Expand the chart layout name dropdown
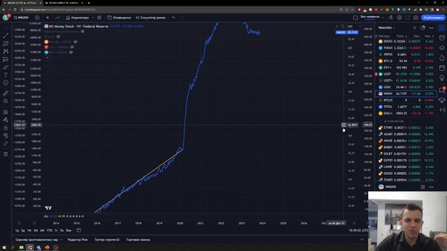The width and height of the screenshot is (447, 251). tap(383, 17)
